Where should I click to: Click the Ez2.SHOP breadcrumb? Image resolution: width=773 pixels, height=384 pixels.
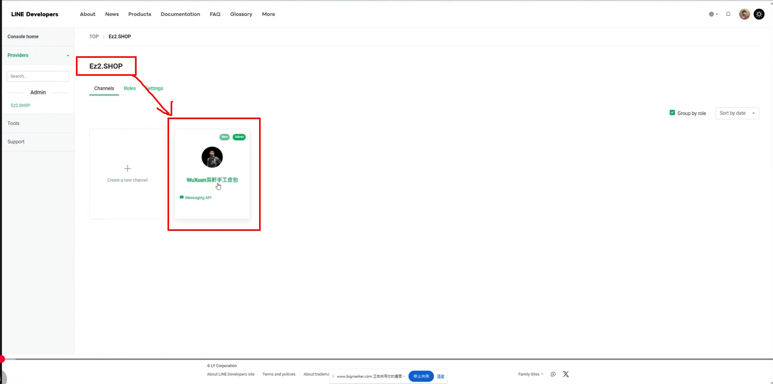click(x=120, y=36)
